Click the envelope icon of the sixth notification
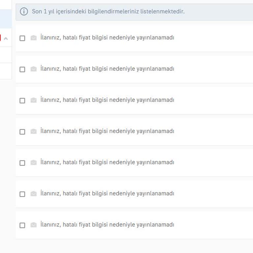This screenshot has height=253, width=253. [34, 194]
